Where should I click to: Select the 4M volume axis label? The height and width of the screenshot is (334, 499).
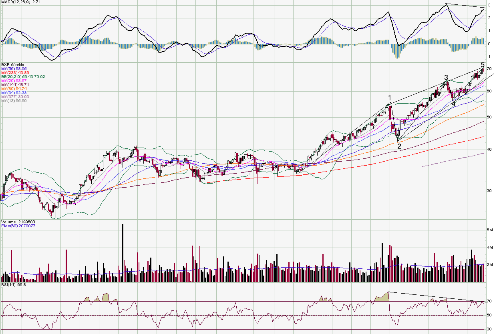[489, 248]
